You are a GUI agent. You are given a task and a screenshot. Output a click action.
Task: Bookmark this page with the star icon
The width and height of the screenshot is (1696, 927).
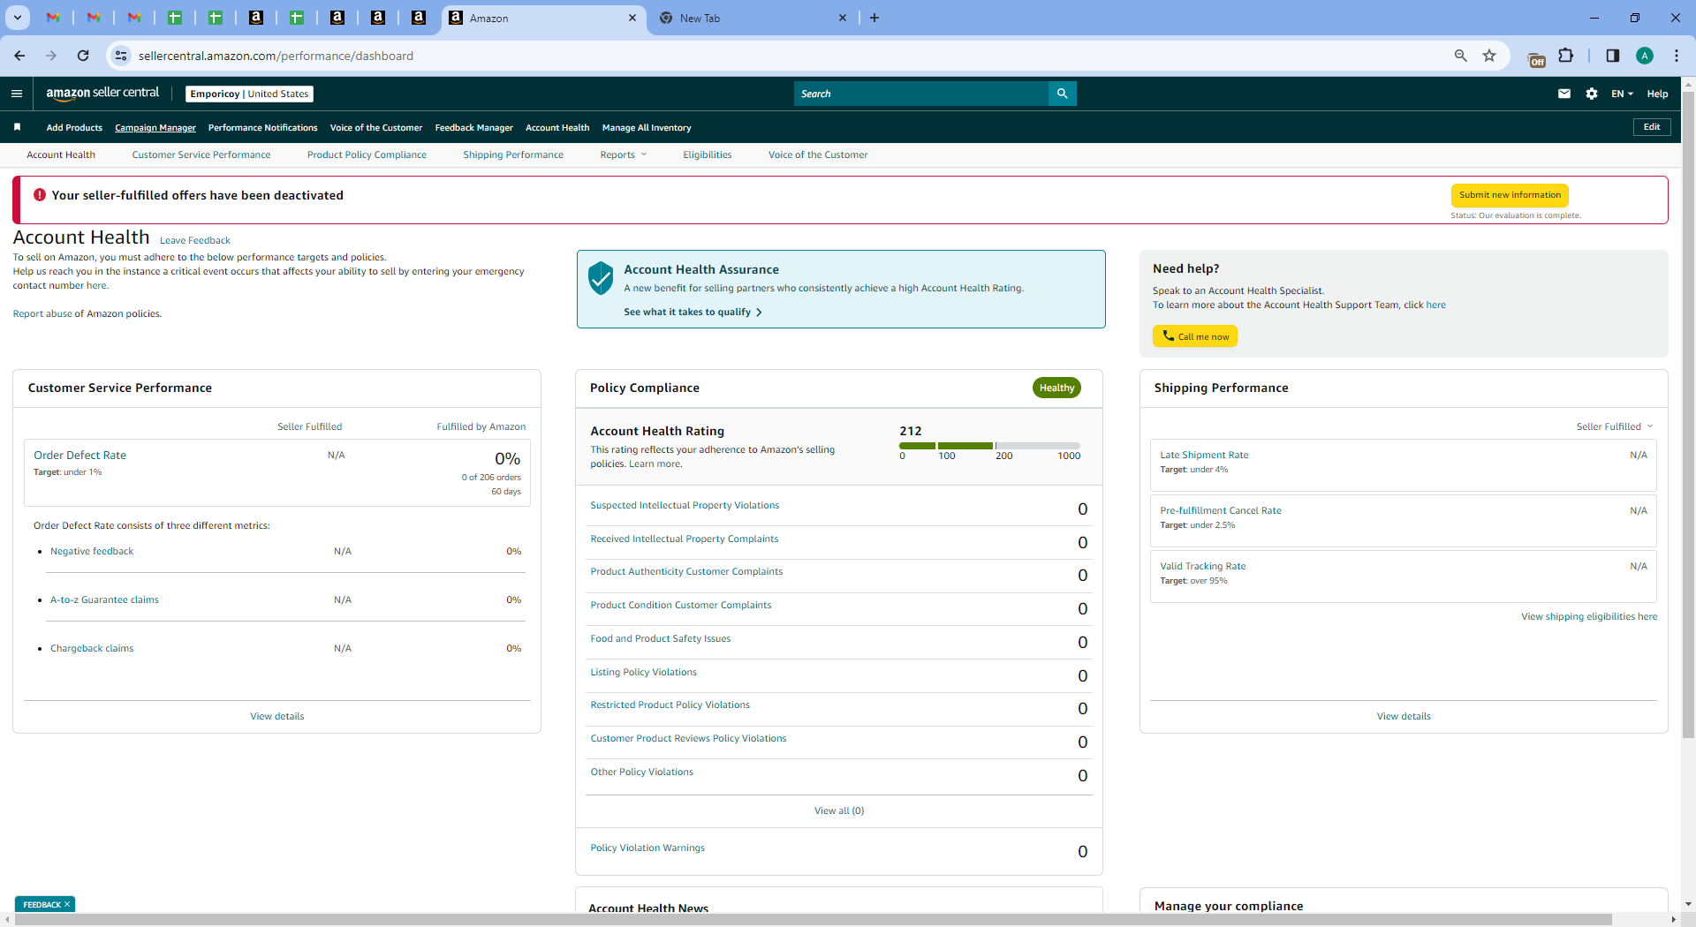tap(1489, 56)
